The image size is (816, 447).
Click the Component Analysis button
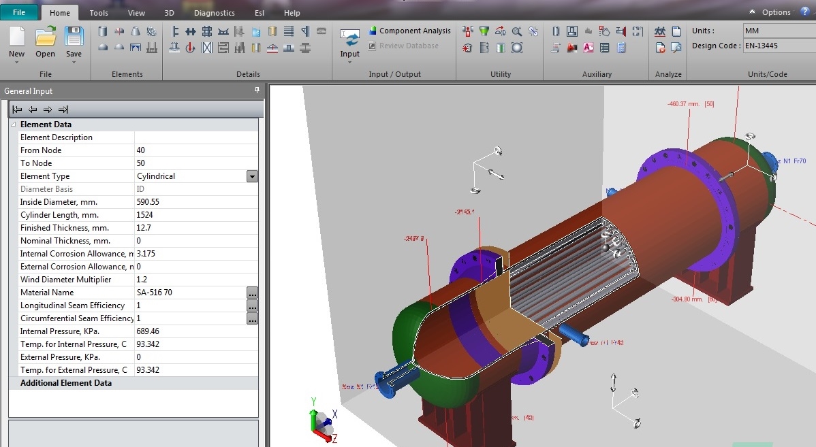coord(409,31)
